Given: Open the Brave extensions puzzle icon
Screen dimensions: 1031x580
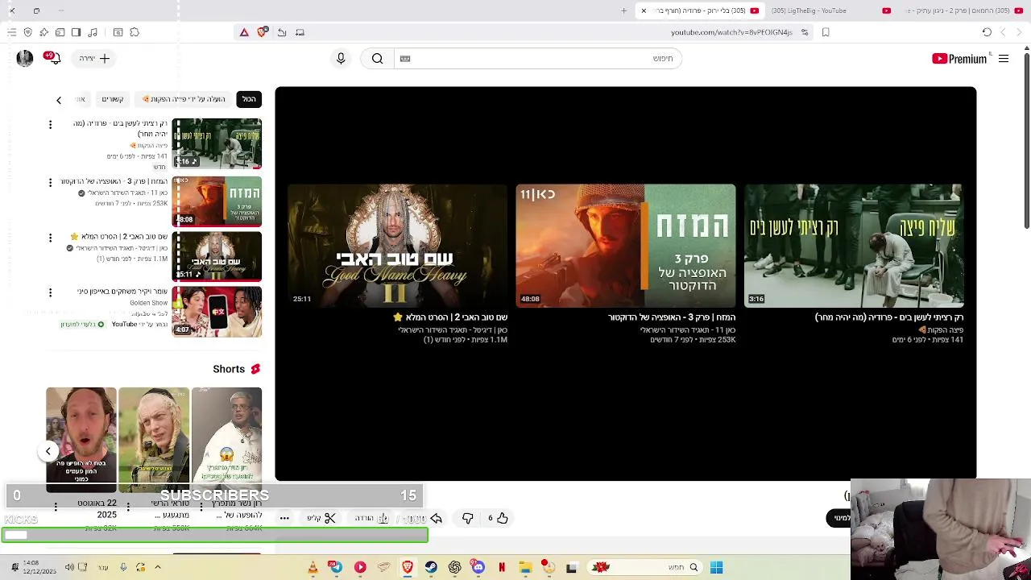Looking at the screenshot, I should click(x=135, y=32).
